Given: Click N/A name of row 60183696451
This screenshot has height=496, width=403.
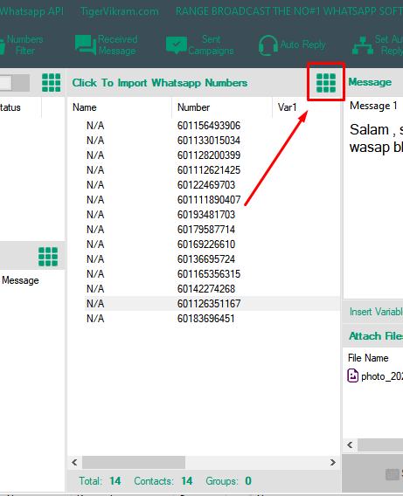Looking at the screenshot, I should (95, 319).
